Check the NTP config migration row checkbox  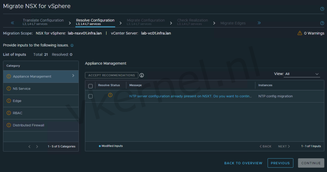pyautogui.click(x=90, y=96)
